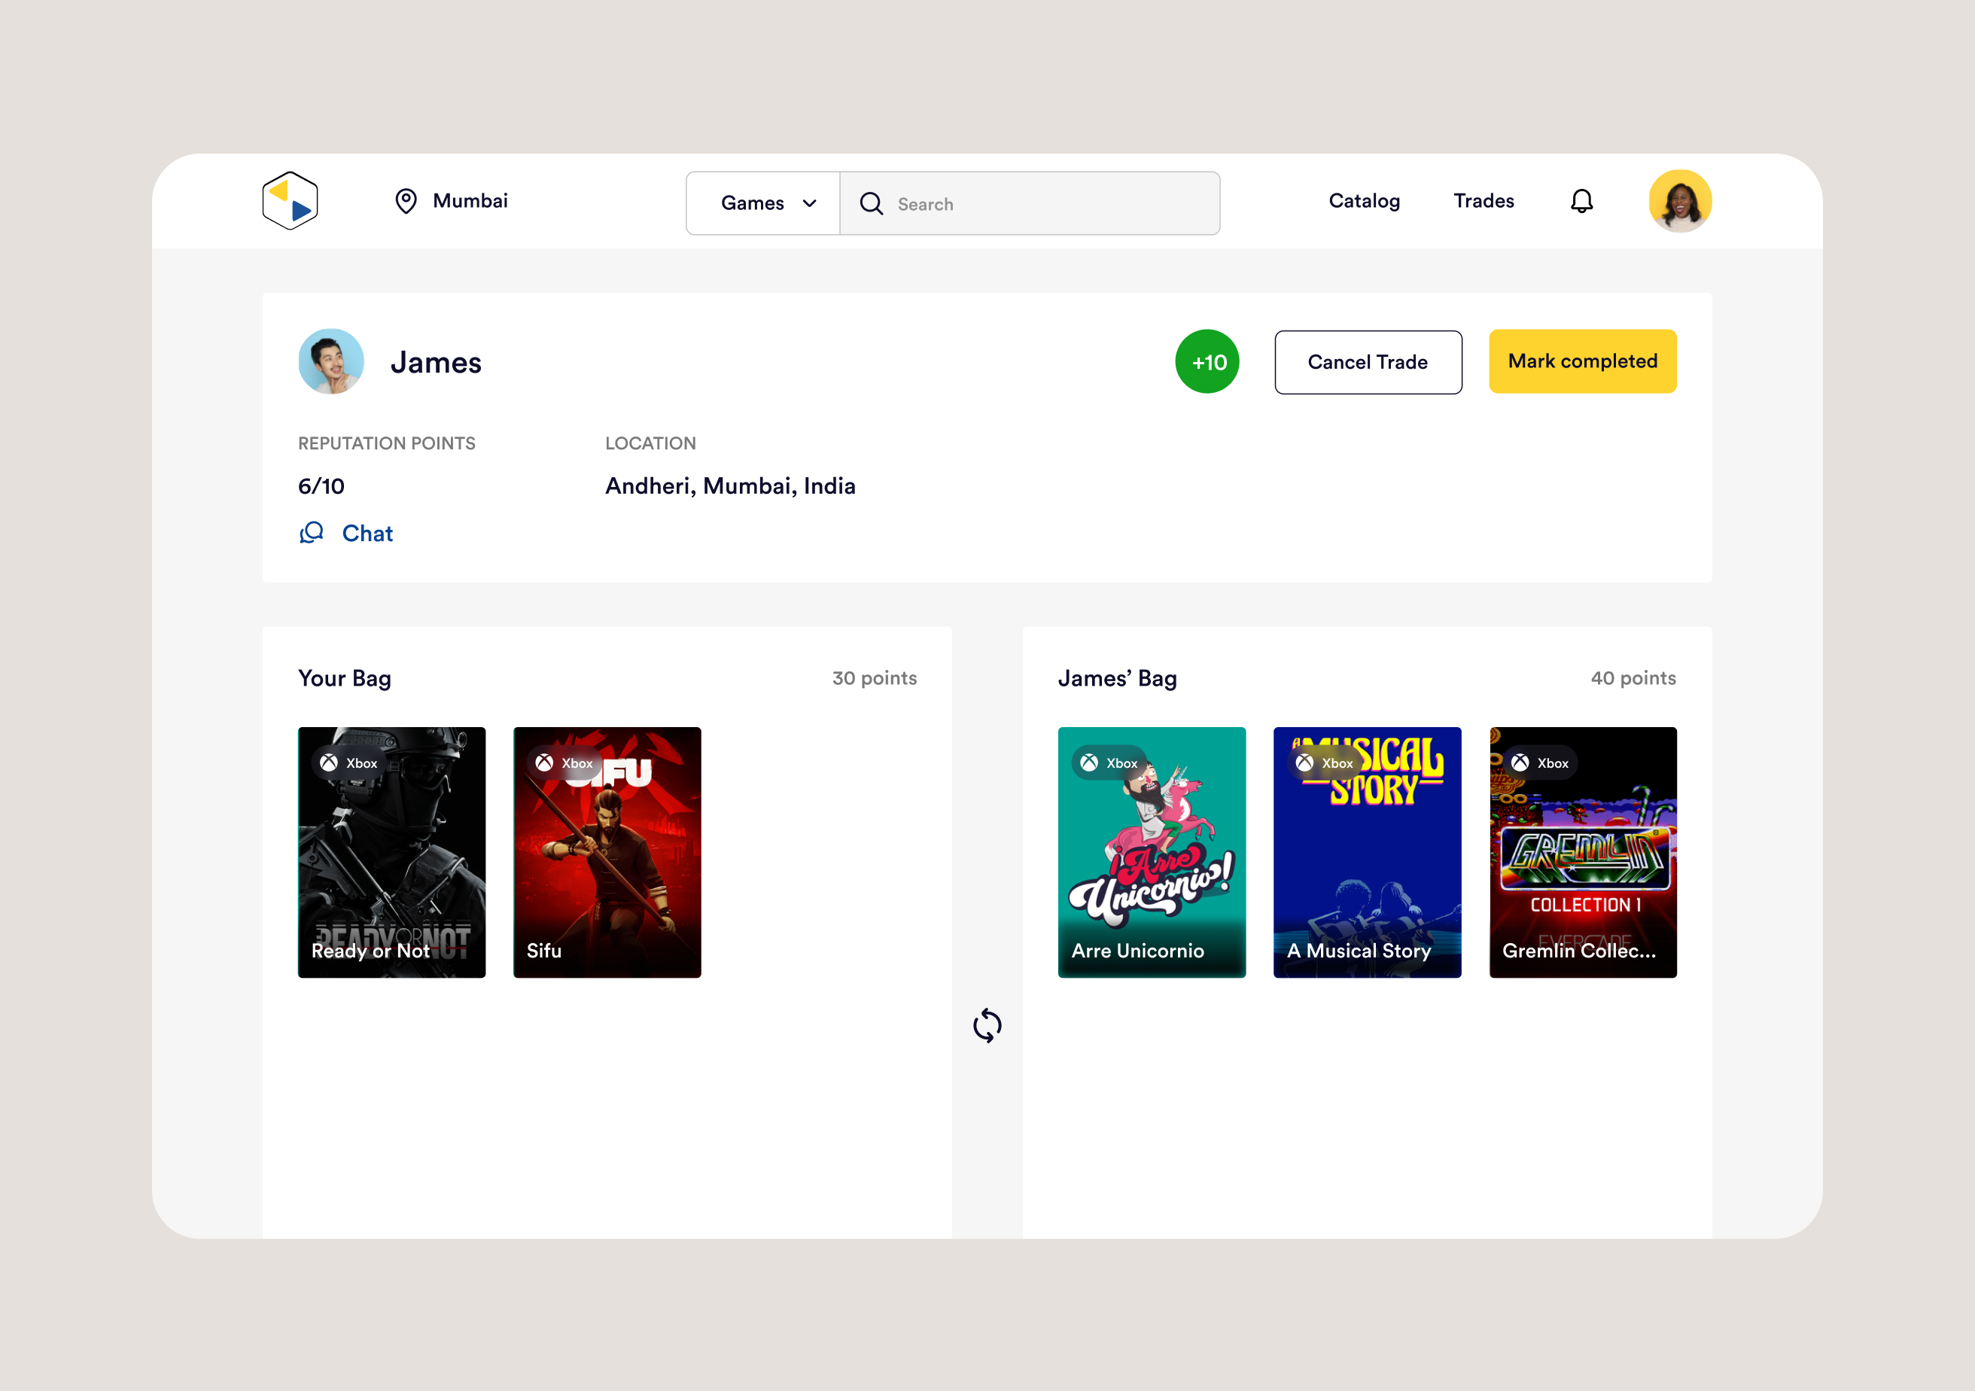Open the Catalog page
This screenshot has width=1975, height=1391.
click(x=1363, y=201)
